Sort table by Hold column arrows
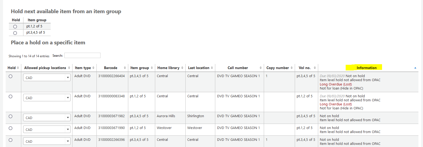Screen dimensions: 423x147 coord(18,68)
